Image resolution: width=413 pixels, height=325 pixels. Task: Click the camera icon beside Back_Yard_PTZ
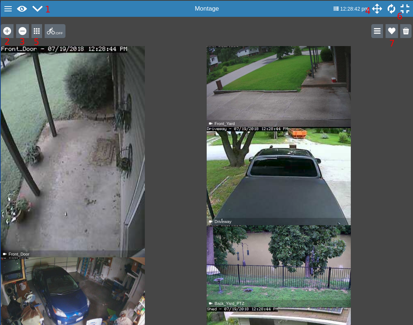pos(210,303)
